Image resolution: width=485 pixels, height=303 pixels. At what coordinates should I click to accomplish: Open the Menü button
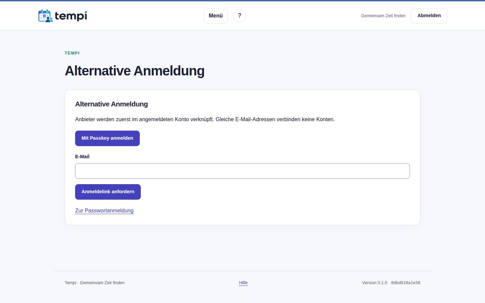[x=216, y=16]
